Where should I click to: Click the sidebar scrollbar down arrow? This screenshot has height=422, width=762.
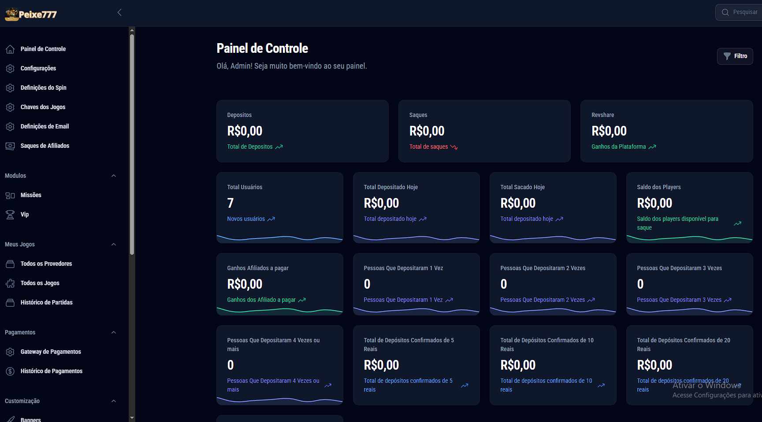(132, 418)
